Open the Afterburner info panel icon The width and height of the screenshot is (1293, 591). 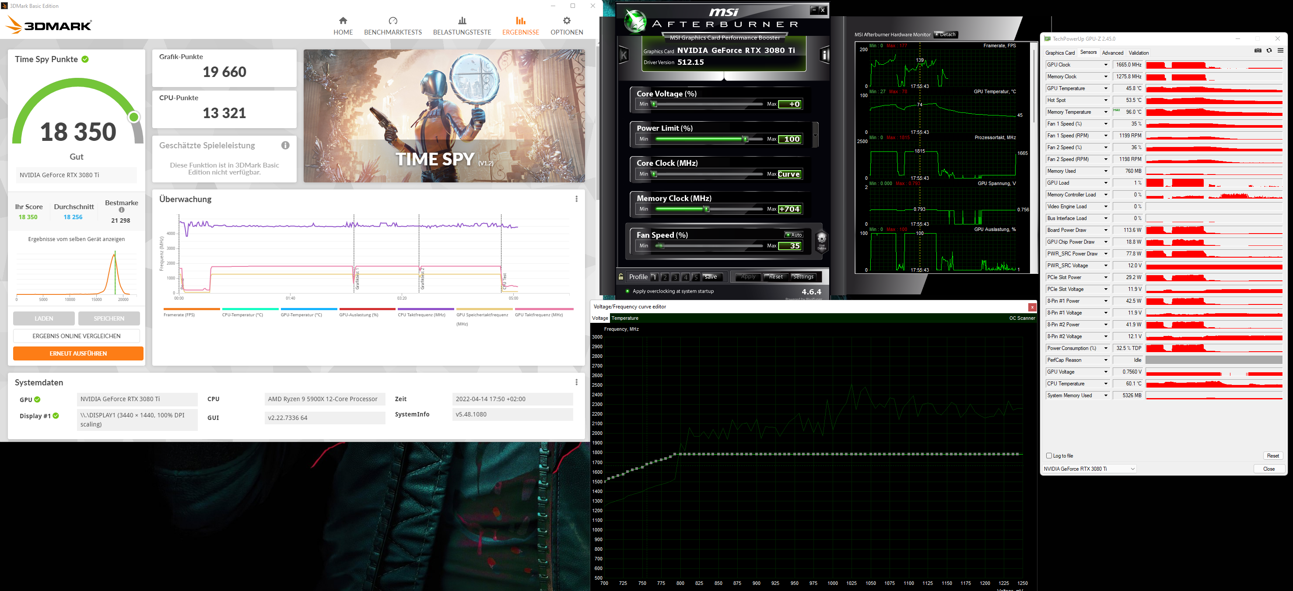(x=824, y=54)
